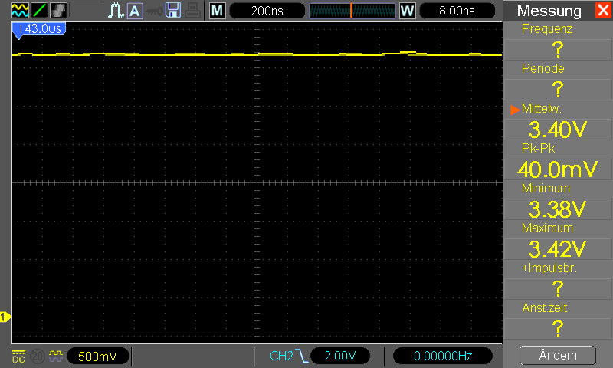Open the 200ns main timebase setting
The image size is (613, 368).
click(267, 11)
